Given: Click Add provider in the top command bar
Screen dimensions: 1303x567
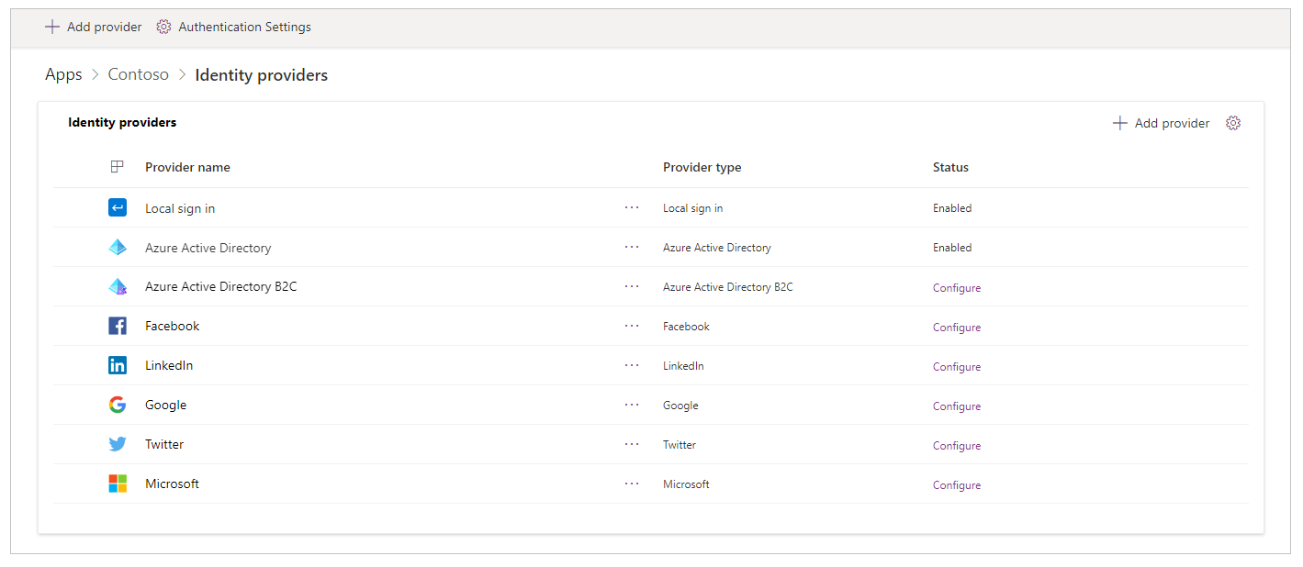Looking at the screenshot, I should [x=94, y=27].
